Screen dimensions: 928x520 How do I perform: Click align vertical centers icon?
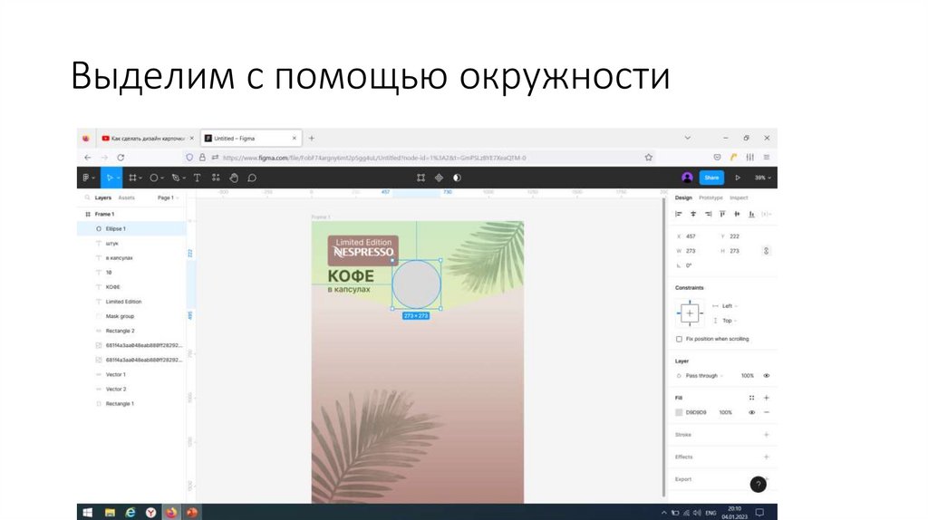[x=737, y=214]
